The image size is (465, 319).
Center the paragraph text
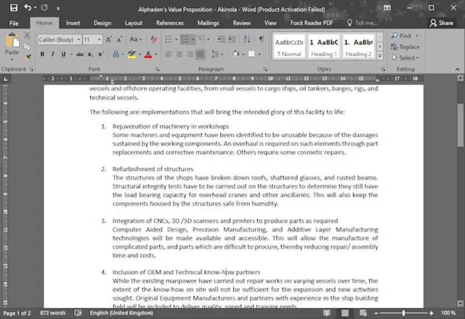coord(179,54)
